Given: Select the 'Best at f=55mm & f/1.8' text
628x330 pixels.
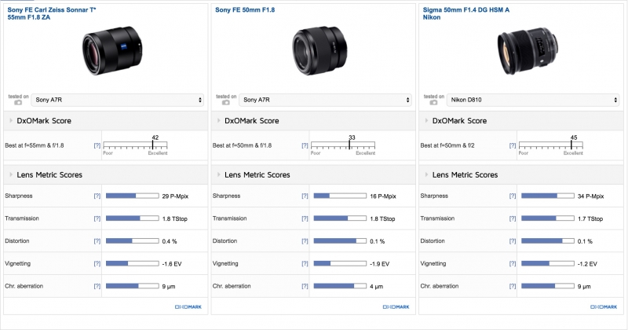Looking at the screenshot, I should (35, 145).
